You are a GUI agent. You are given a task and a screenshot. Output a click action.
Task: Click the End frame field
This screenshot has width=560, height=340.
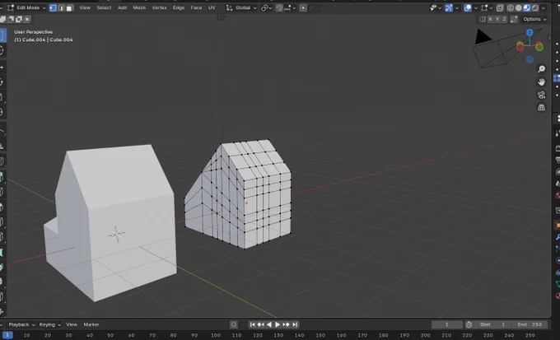coord(530,324)
